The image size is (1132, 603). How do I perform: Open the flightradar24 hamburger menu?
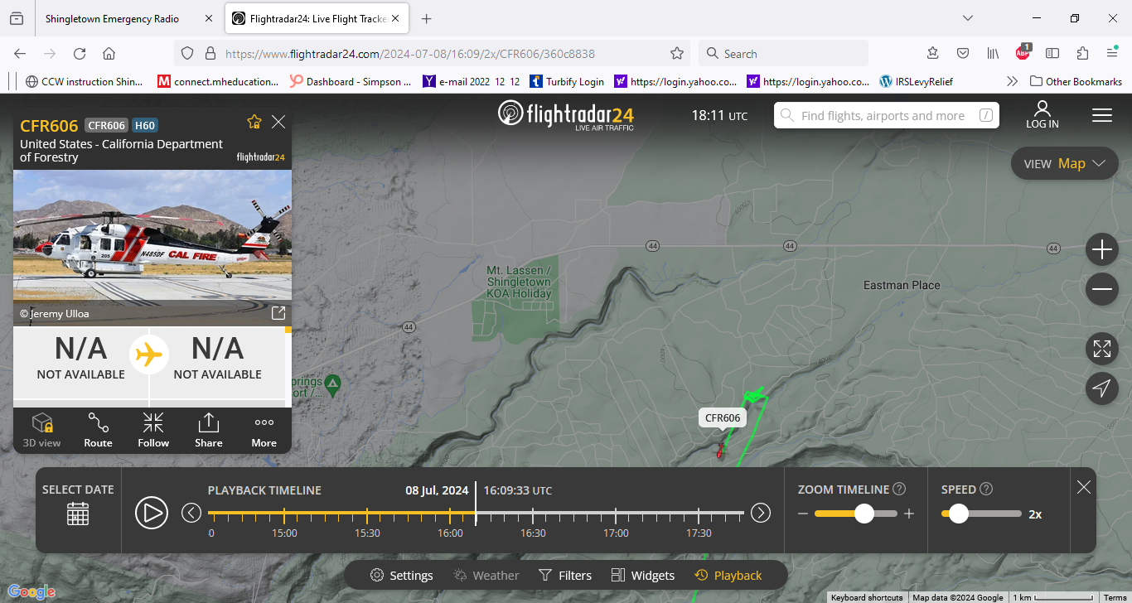point(1101,115)
